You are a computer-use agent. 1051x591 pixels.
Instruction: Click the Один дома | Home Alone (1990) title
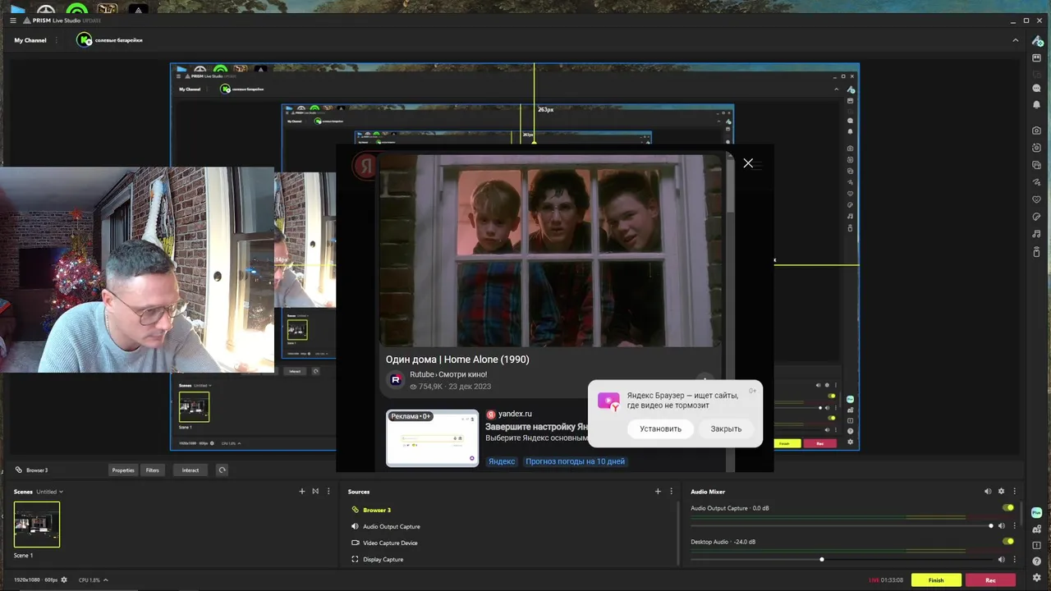click(457, 360)
